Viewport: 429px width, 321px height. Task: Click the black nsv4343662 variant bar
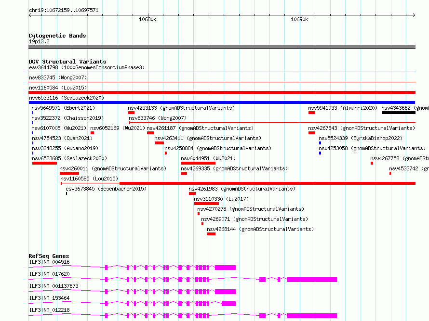[x=399, y=113]
